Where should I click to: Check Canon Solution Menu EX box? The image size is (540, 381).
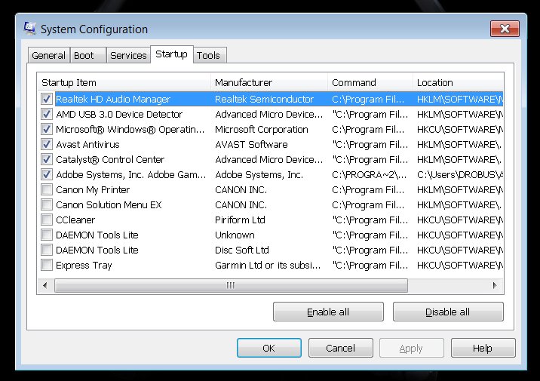(x=47, y=204)
